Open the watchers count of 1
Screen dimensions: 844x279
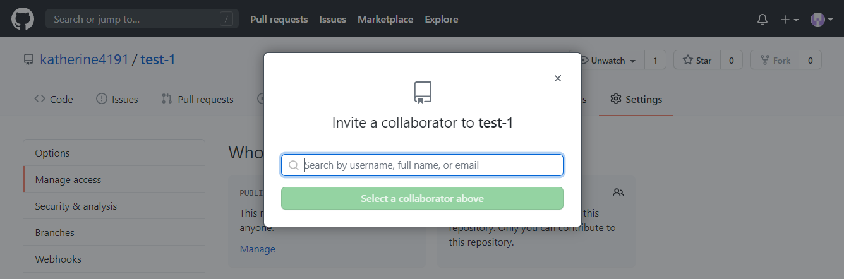(655, 61)
